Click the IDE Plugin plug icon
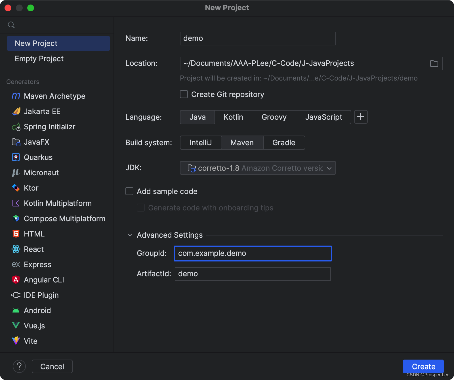This screenshot has height=380, width=454. [x=16, y=295]
